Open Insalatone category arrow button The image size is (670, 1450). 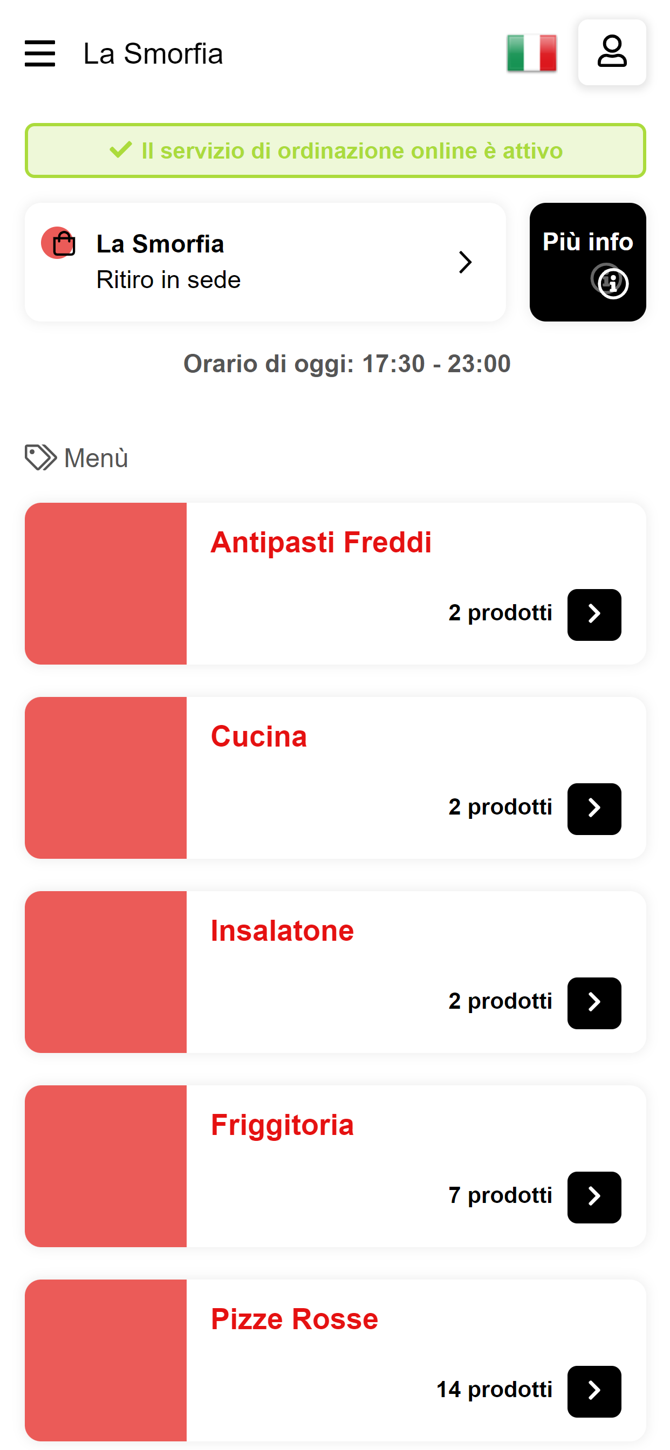(x=593, y=1003)
